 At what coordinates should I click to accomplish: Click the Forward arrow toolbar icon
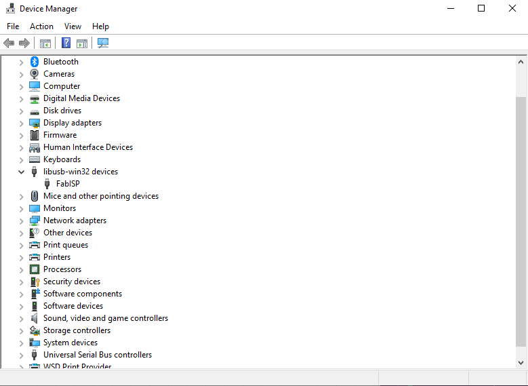24,43
